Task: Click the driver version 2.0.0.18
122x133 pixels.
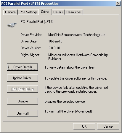Action: click(54, 48)
